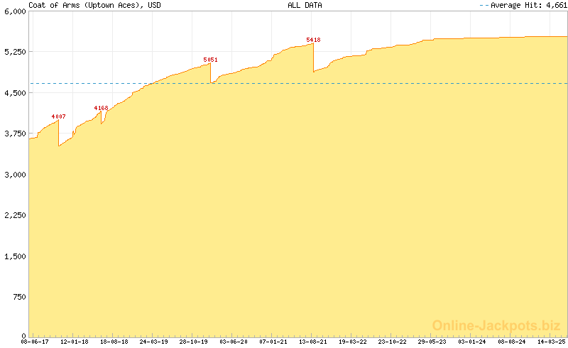Select the 5051 jackpot peak label
This screenshot has width=568, height=348.
(x=210, y=60)
